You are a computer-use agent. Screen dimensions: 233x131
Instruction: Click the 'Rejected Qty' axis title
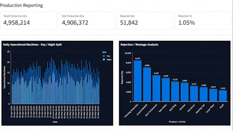pyautogui.click(x=122, y=77)
